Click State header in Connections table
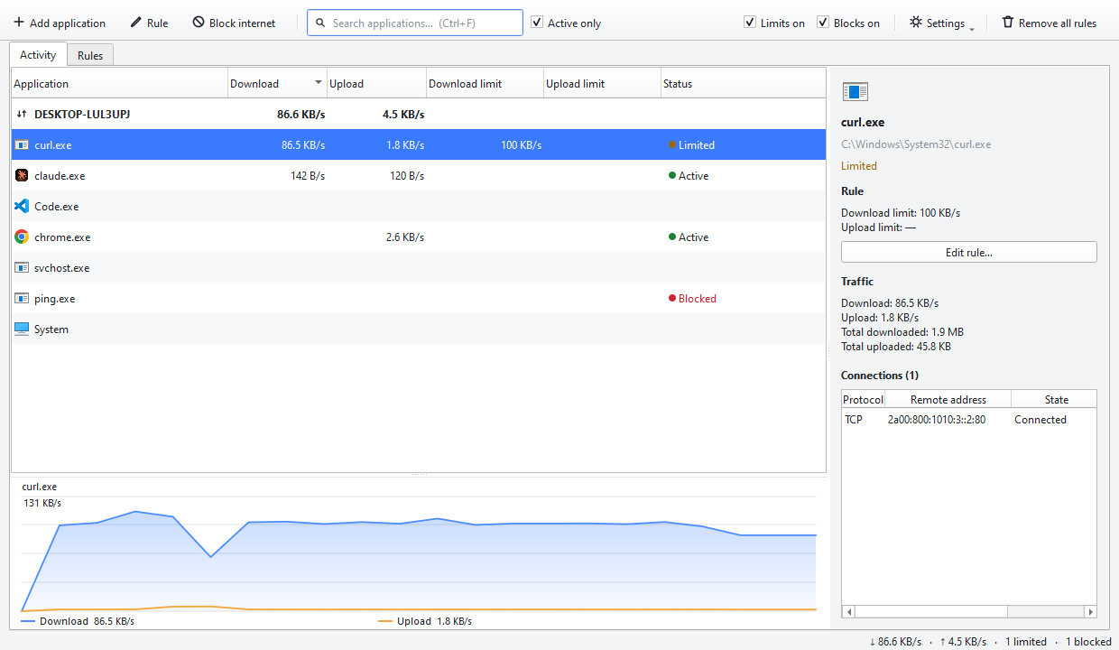This screenshot has width=1119, height=650. pyautogui.click(x=1054, y=399)
